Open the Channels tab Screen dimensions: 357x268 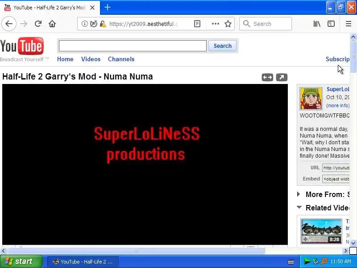tap(121, 59)
